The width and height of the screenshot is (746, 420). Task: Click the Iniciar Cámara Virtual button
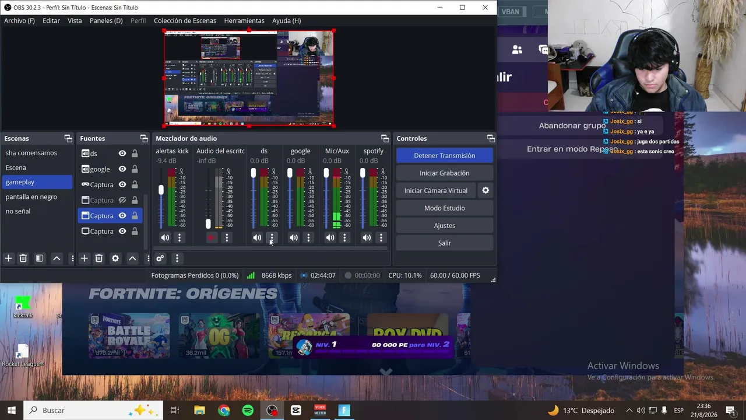pos(436,191)
